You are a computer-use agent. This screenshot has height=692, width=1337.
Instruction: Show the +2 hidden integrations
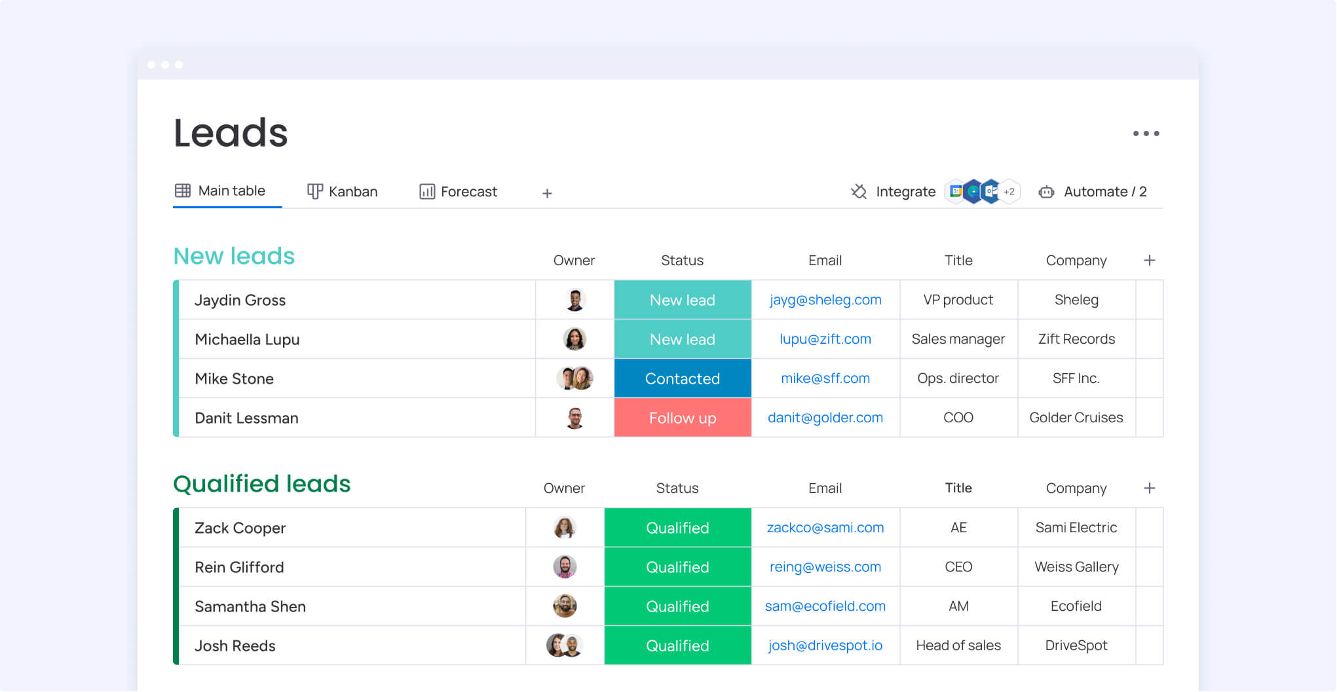[x=1009, y=191]
